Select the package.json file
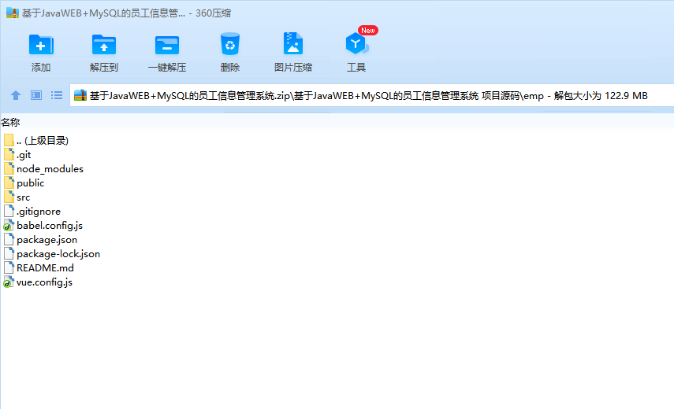674x409 pixels. click(40, 240)
